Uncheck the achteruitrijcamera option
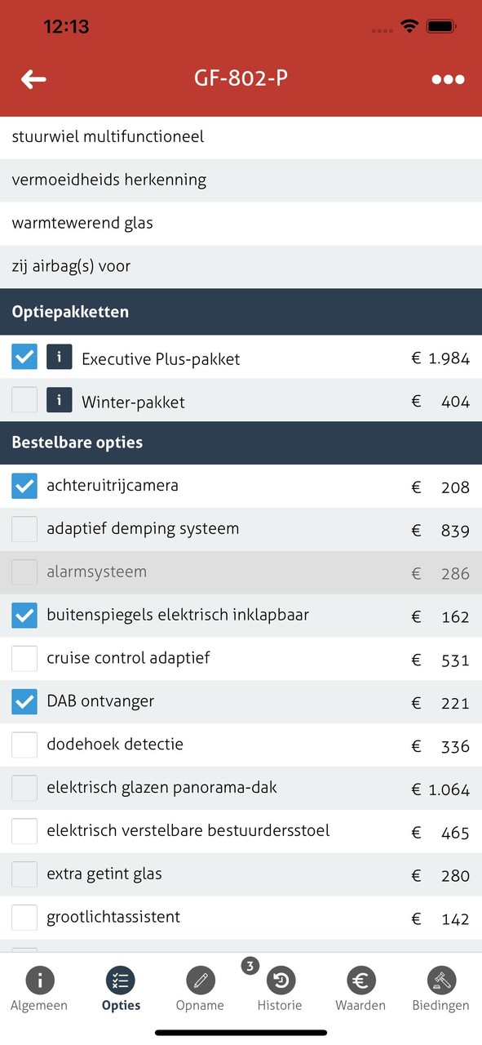 pyautogui.click(x=24, y=486)
